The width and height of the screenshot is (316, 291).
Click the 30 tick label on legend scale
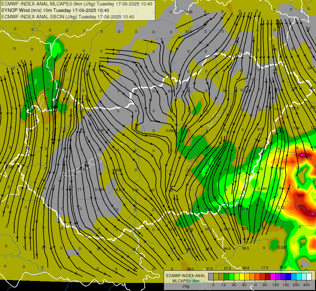tap(234, 285)
